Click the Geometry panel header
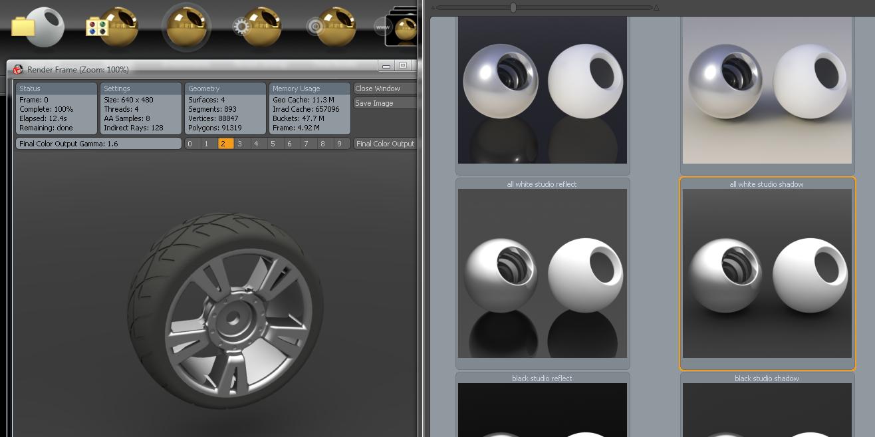 tap(225, 88)
